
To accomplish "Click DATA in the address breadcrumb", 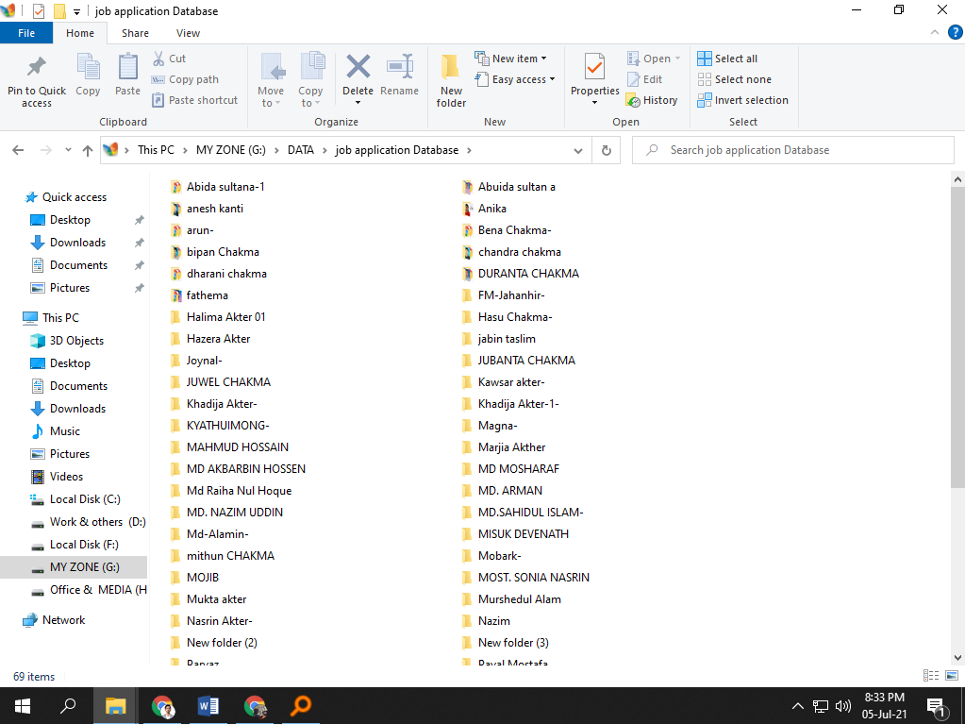I will (300, 150).
